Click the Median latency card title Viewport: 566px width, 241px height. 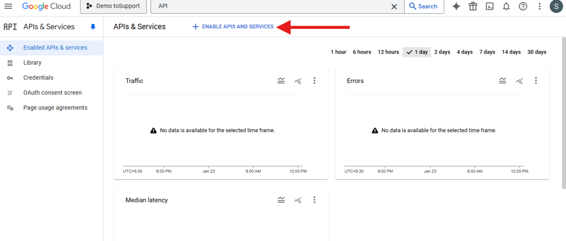(x=146, y=200)
